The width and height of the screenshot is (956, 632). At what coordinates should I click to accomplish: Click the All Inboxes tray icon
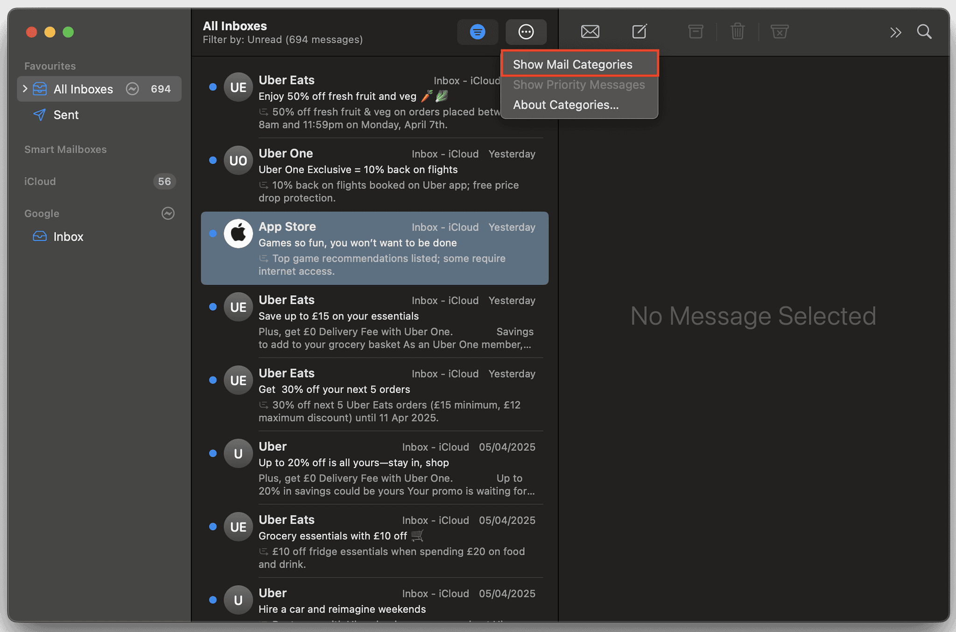tap(39, 89)
